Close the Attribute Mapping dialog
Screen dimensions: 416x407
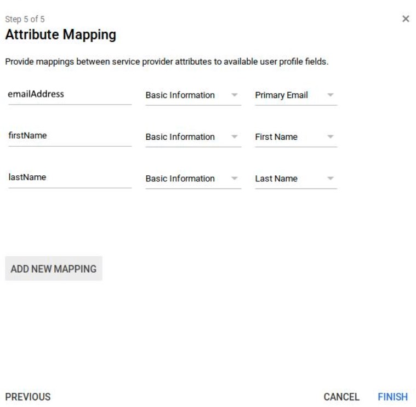point(406,19)
